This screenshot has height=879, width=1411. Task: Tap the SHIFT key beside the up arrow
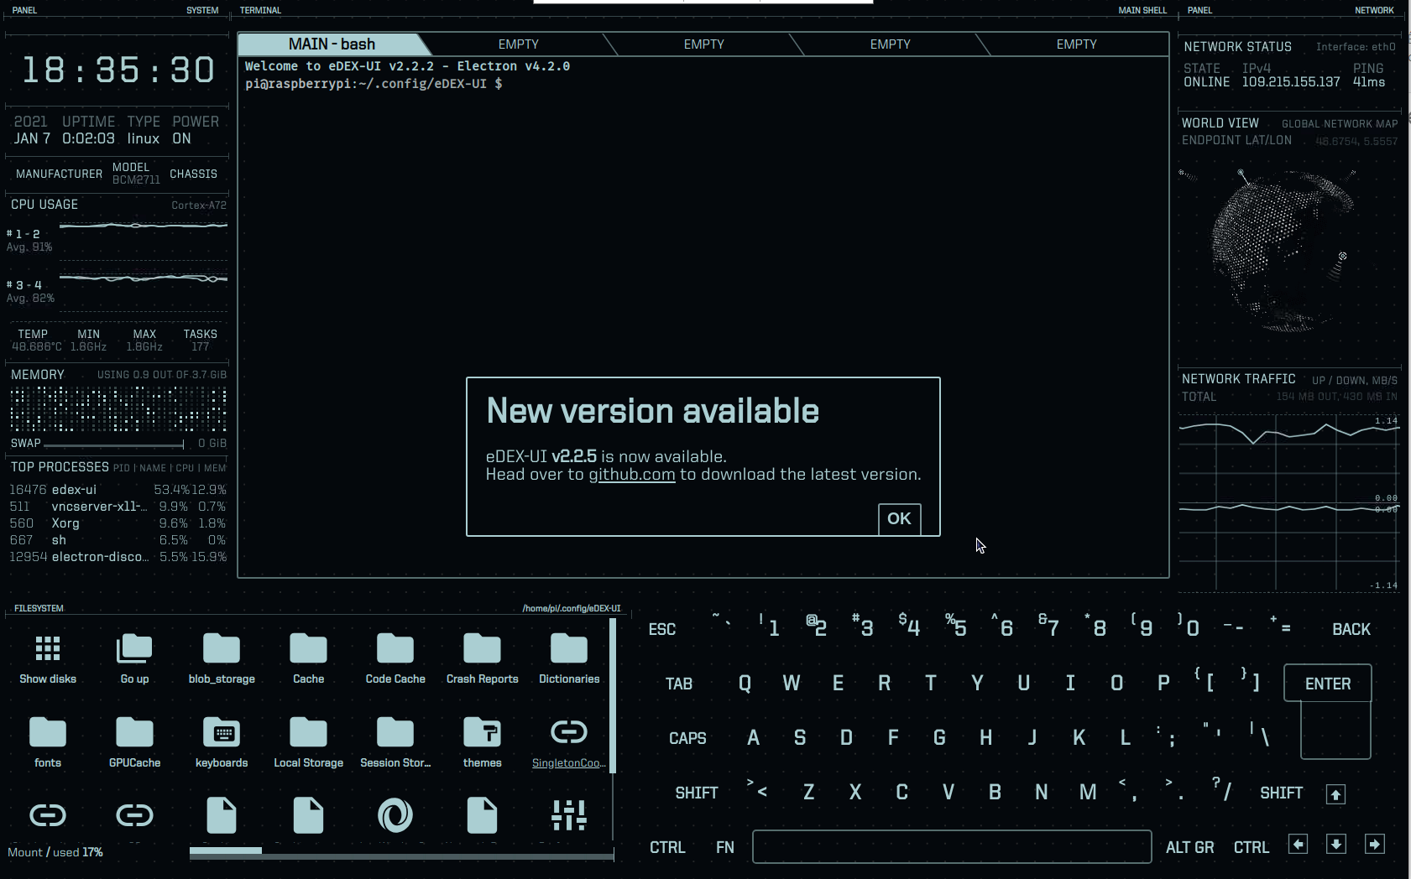click(x=1281, y=793)
